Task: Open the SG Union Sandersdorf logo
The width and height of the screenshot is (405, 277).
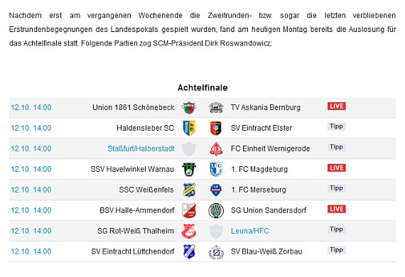Action: pos(216,211)
